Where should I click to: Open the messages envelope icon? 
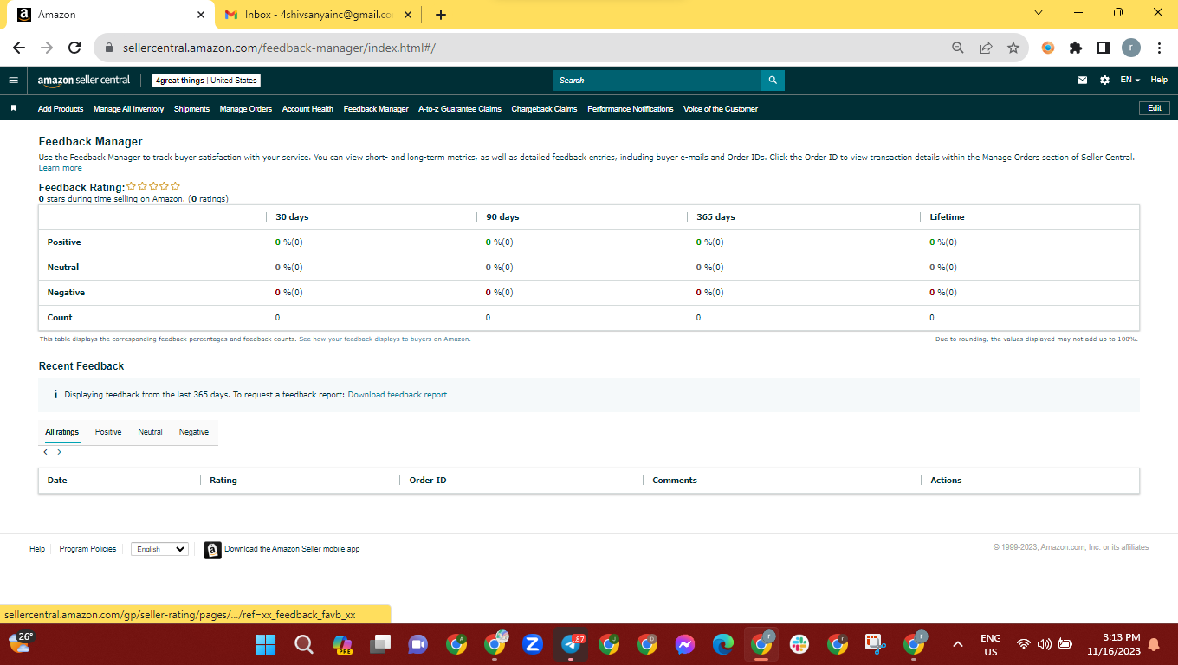(x=1082, y=81)
